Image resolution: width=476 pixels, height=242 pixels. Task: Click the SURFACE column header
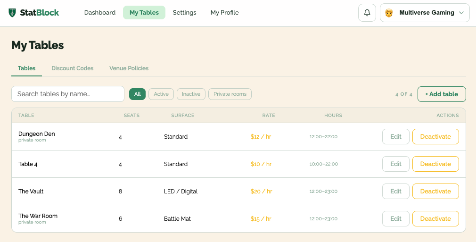183,116
